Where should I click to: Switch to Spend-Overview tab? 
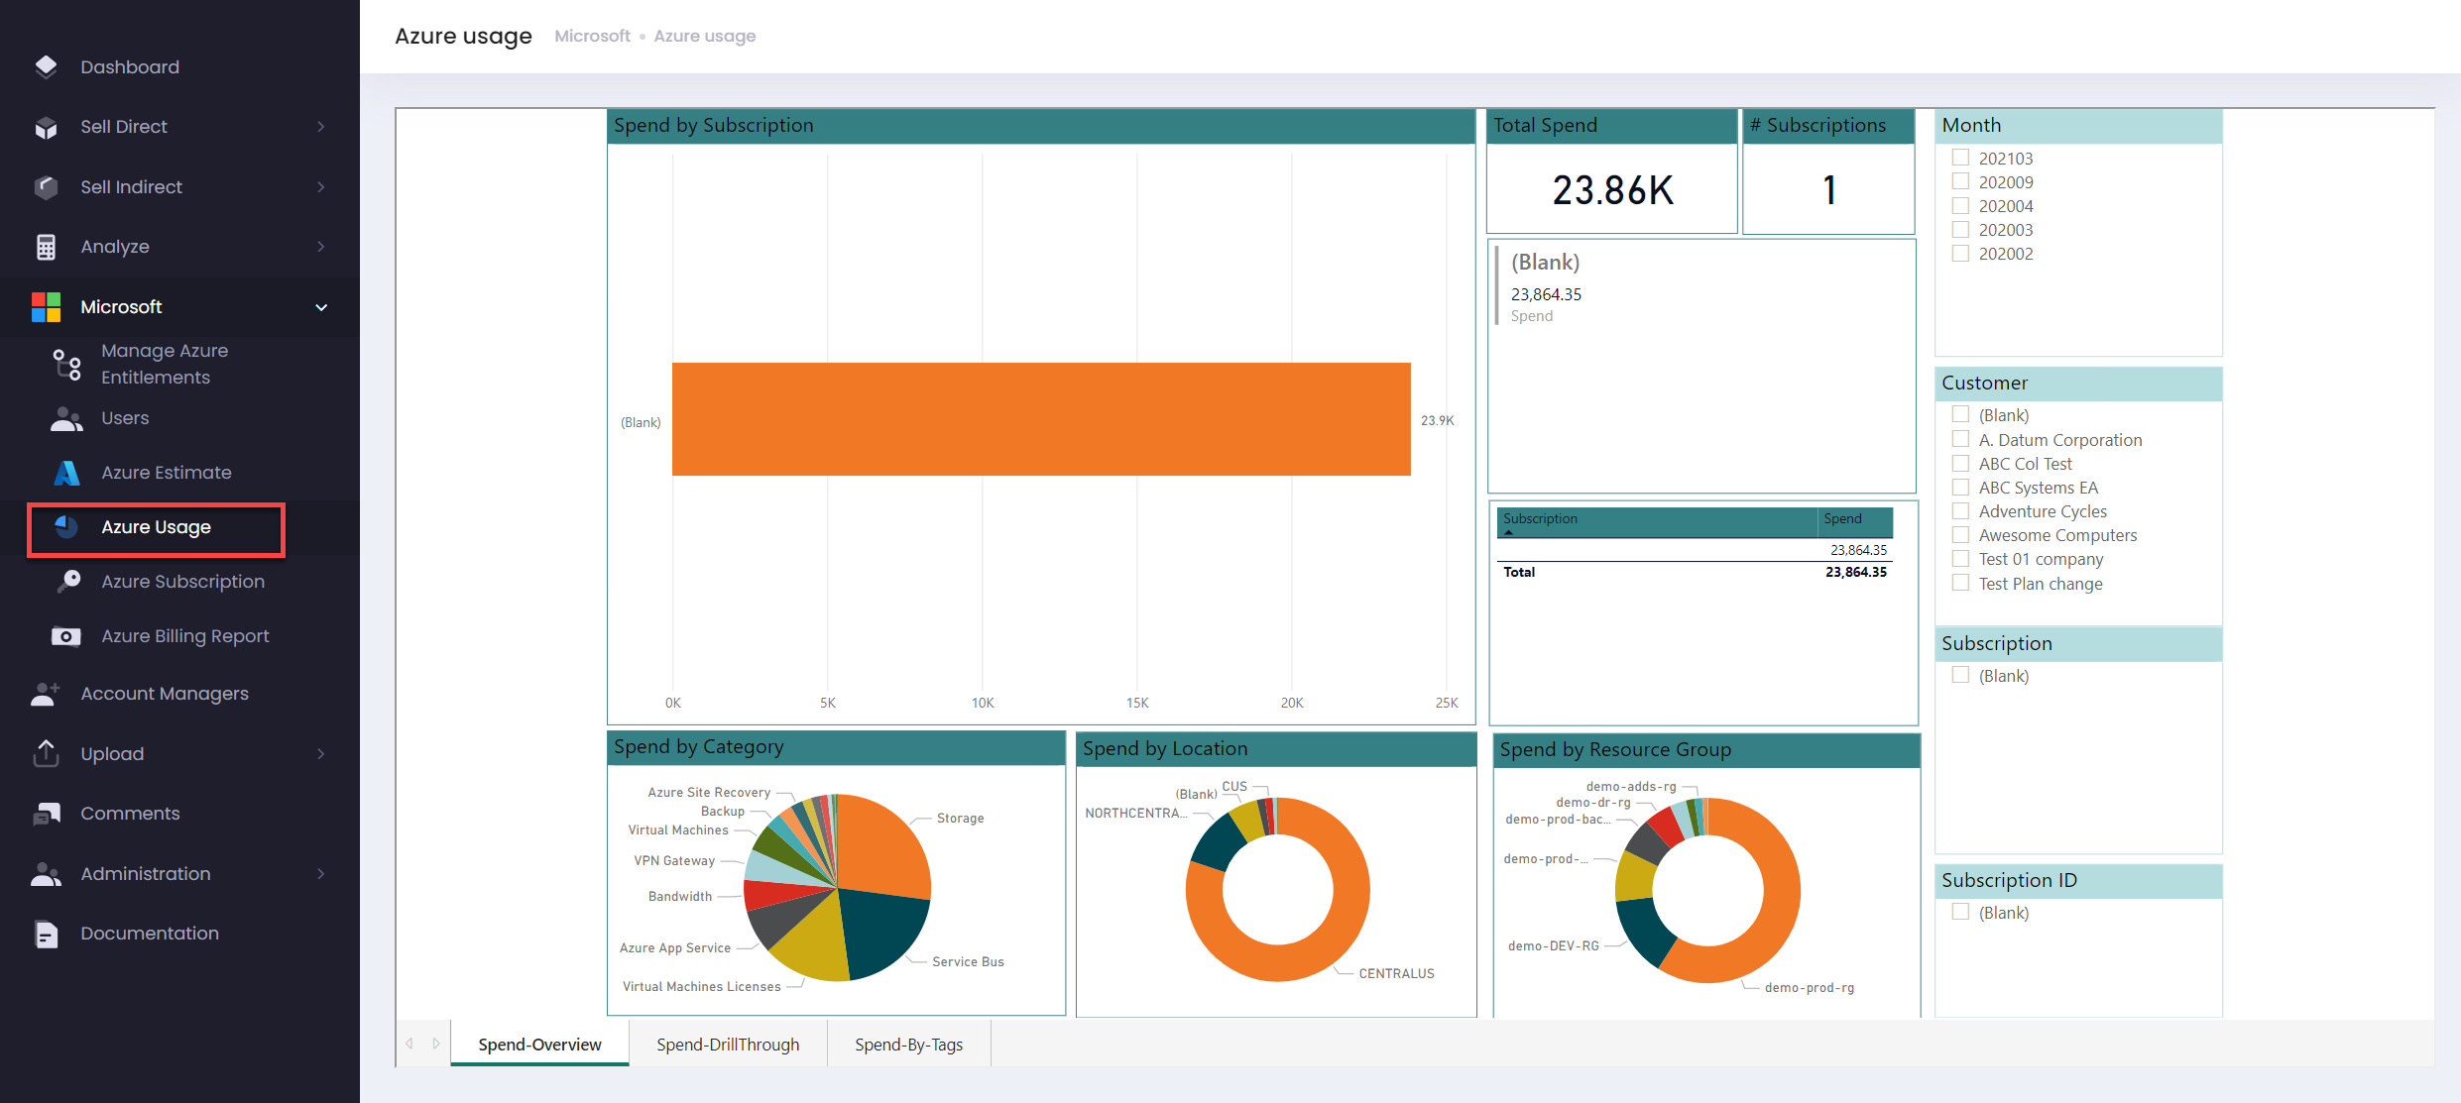coord(539,1045)
